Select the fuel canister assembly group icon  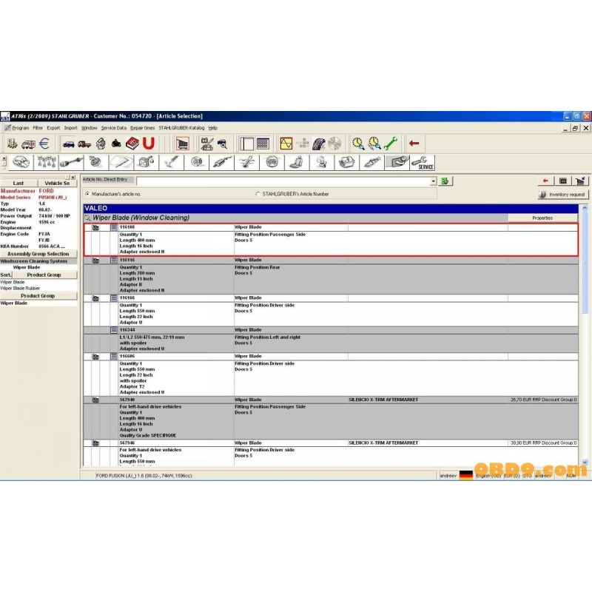pyautogui.click(x=146, y=163)
